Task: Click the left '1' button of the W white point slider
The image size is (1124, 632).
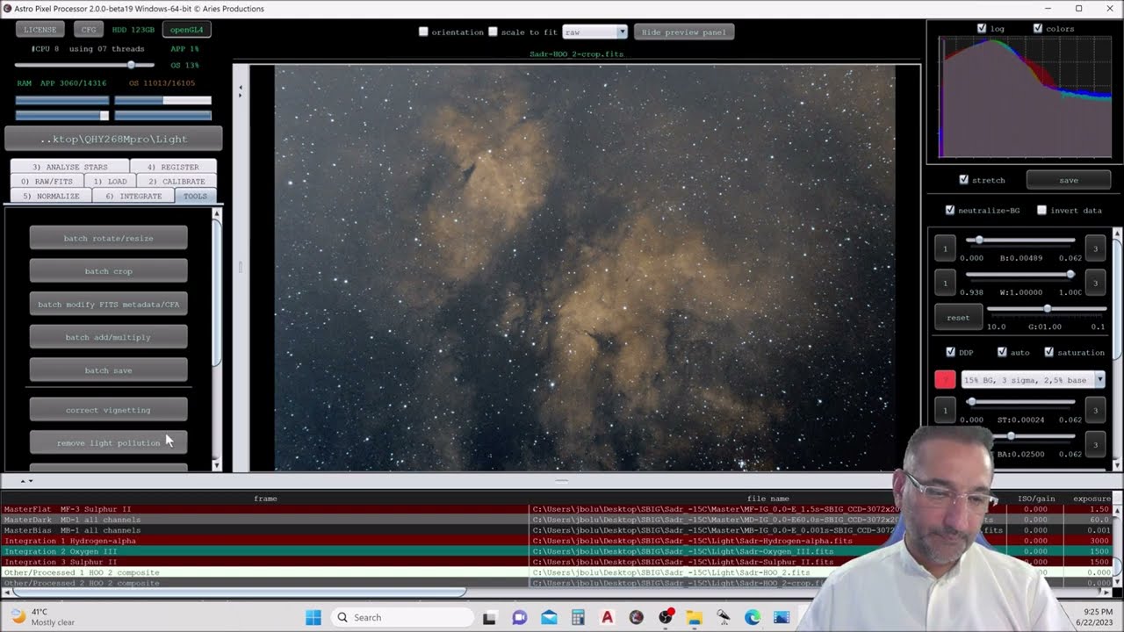Action: 945,283
